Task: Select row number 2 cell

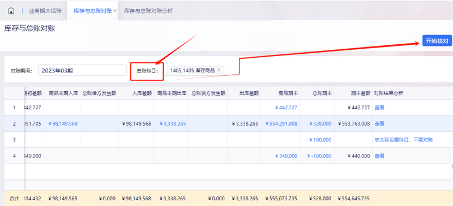Action: (x=14, y=124)
